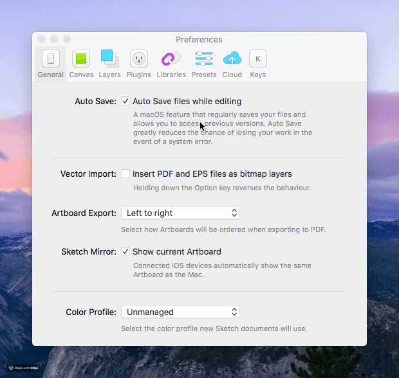This screenshot has width=399, height=378.
Task: Click the 'Auto Save:' label
Action: [95, 101]
